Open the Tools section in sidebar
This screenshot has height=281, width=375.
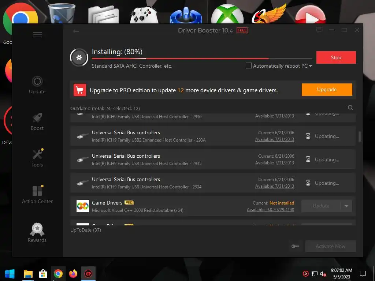[37, 158]
